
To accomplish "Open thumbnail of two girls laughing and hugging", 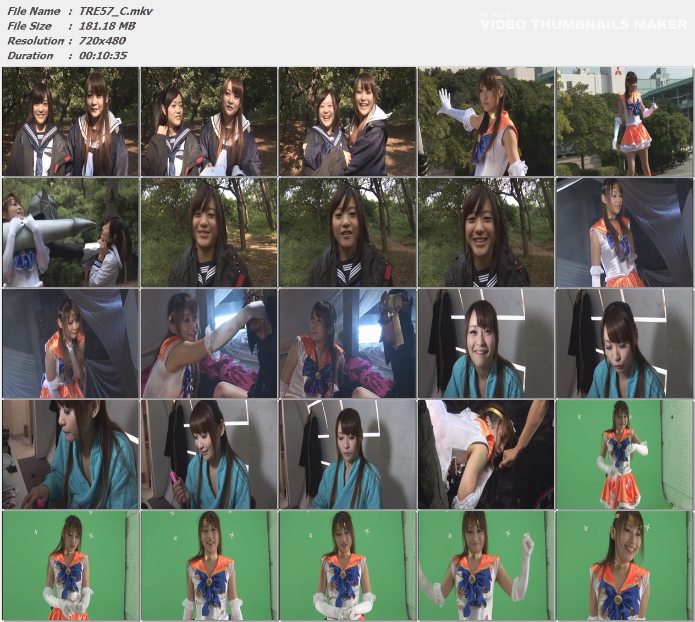I will click(347, 121).
